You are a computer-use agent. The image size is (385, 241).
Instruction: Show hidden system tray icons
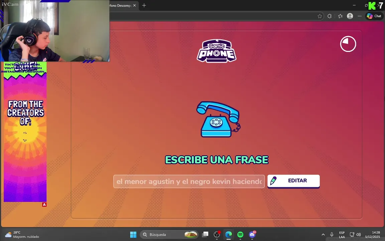[x=323, y=235]
